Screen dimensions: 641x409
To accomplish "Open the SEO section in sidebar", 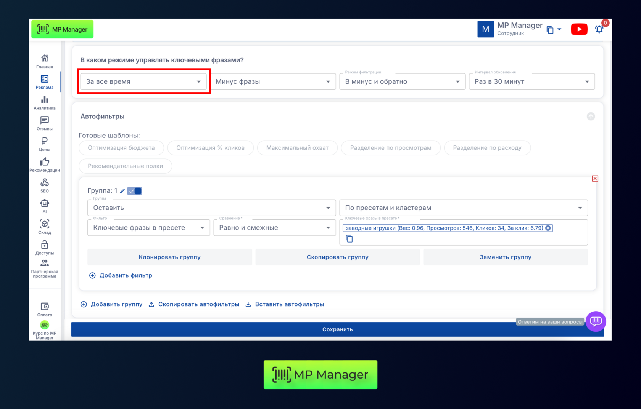I will coord(45,185).
